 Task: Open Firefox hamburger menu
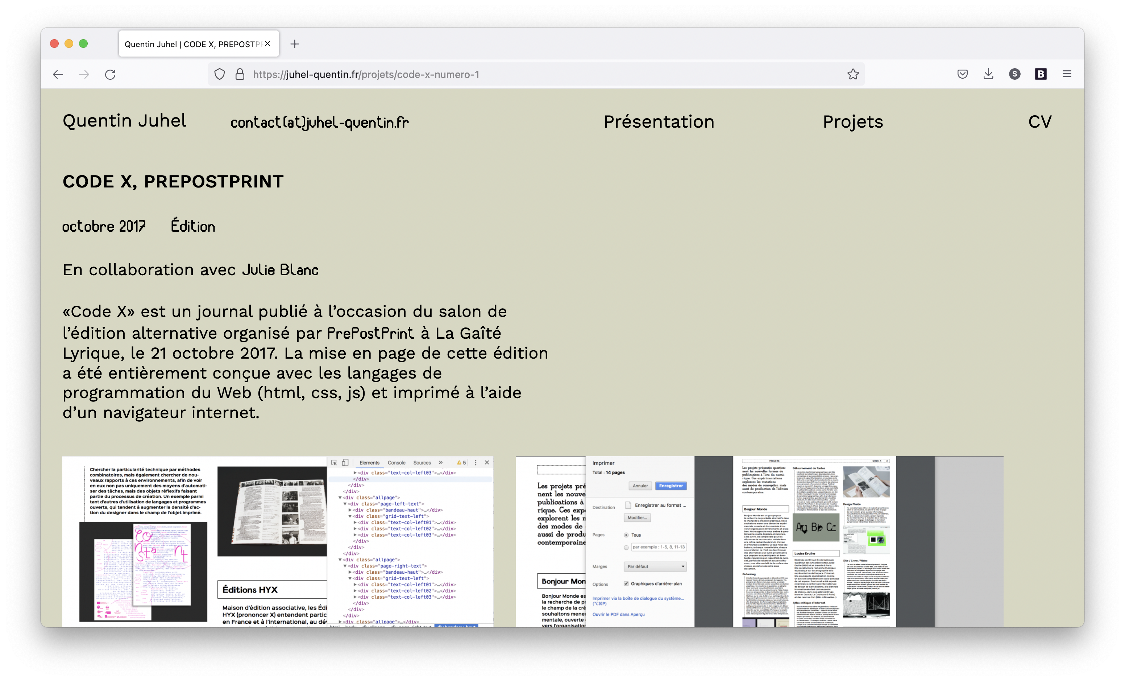(1067, 74)
